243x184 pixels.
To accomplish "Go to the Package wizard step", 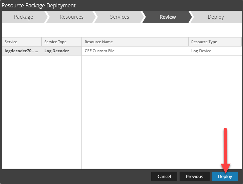I will tap(23, 17).
